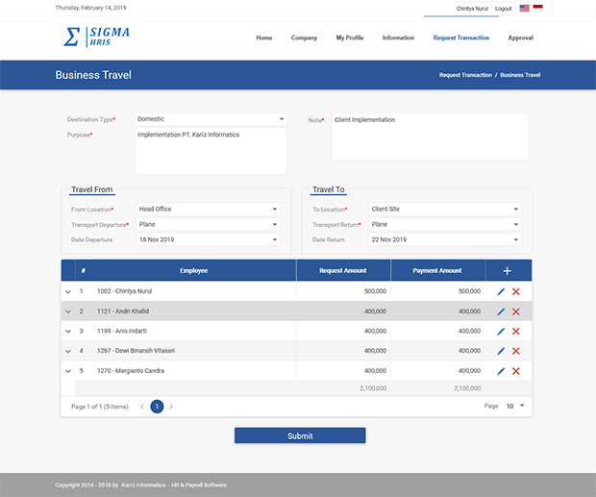This screenshot has height=497, width=596.
Task: Expand row 1 Chintya Nurul details
Action: [x=68, y=292]
